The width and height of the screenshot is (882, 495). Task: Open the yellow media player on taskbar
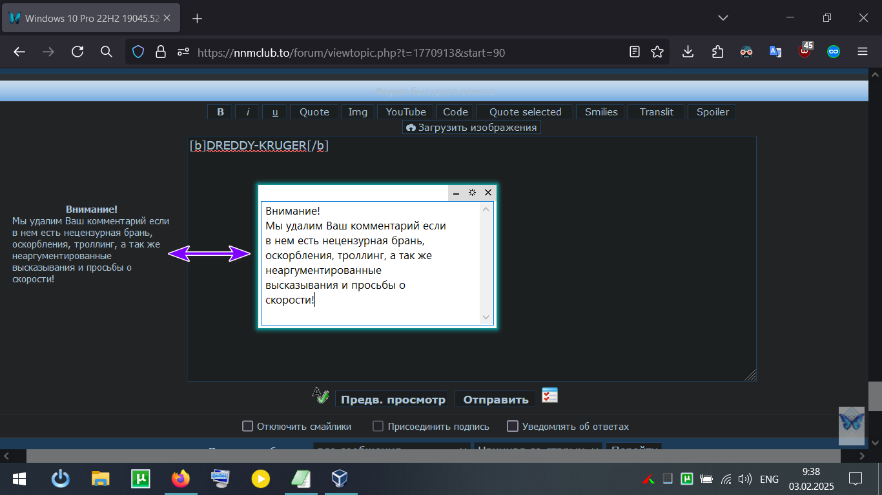[260, 479]
